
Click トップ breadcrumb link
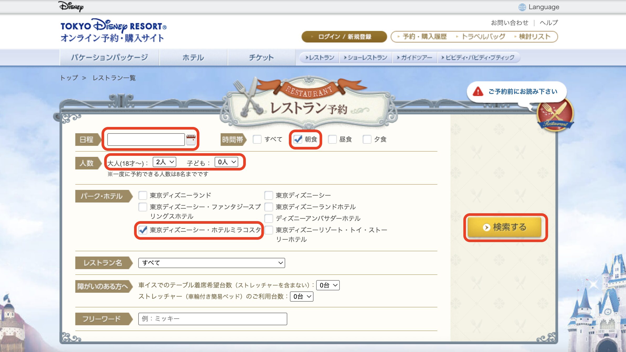point(69,78)
